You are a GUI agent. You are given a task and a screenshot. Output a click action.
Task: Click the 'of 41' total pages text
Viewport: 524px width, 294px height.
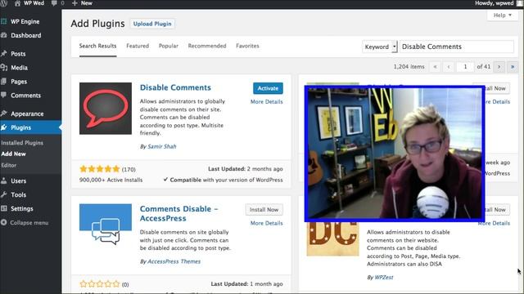(x=484, y=67)
